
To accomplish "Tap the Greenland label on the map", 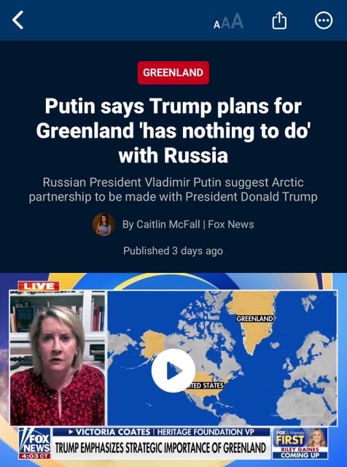I will click(254, 319).
